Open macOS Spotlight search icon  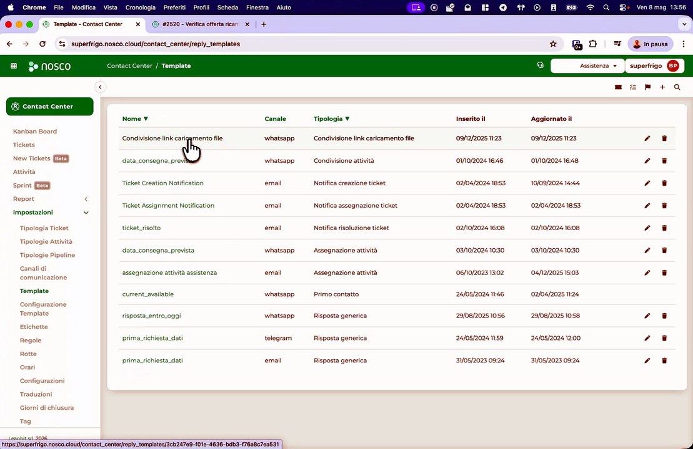click(x=606, y=7)
